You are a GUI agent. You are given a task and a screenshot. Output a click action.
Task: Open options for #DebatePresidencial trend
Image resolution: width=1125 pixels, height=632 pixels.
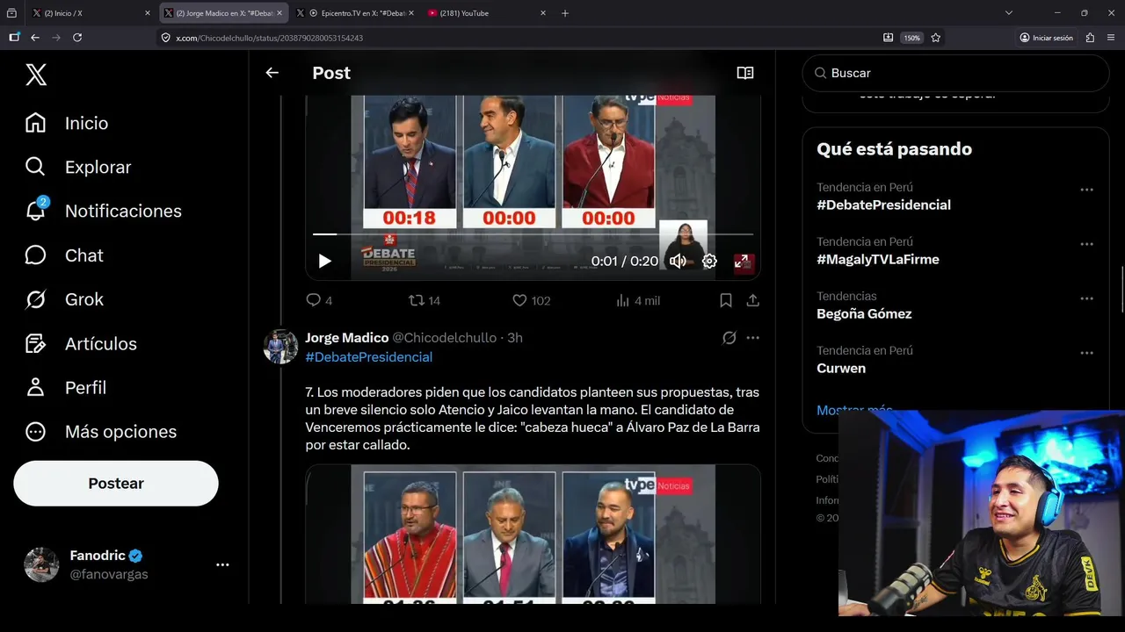pos(1087,190)
